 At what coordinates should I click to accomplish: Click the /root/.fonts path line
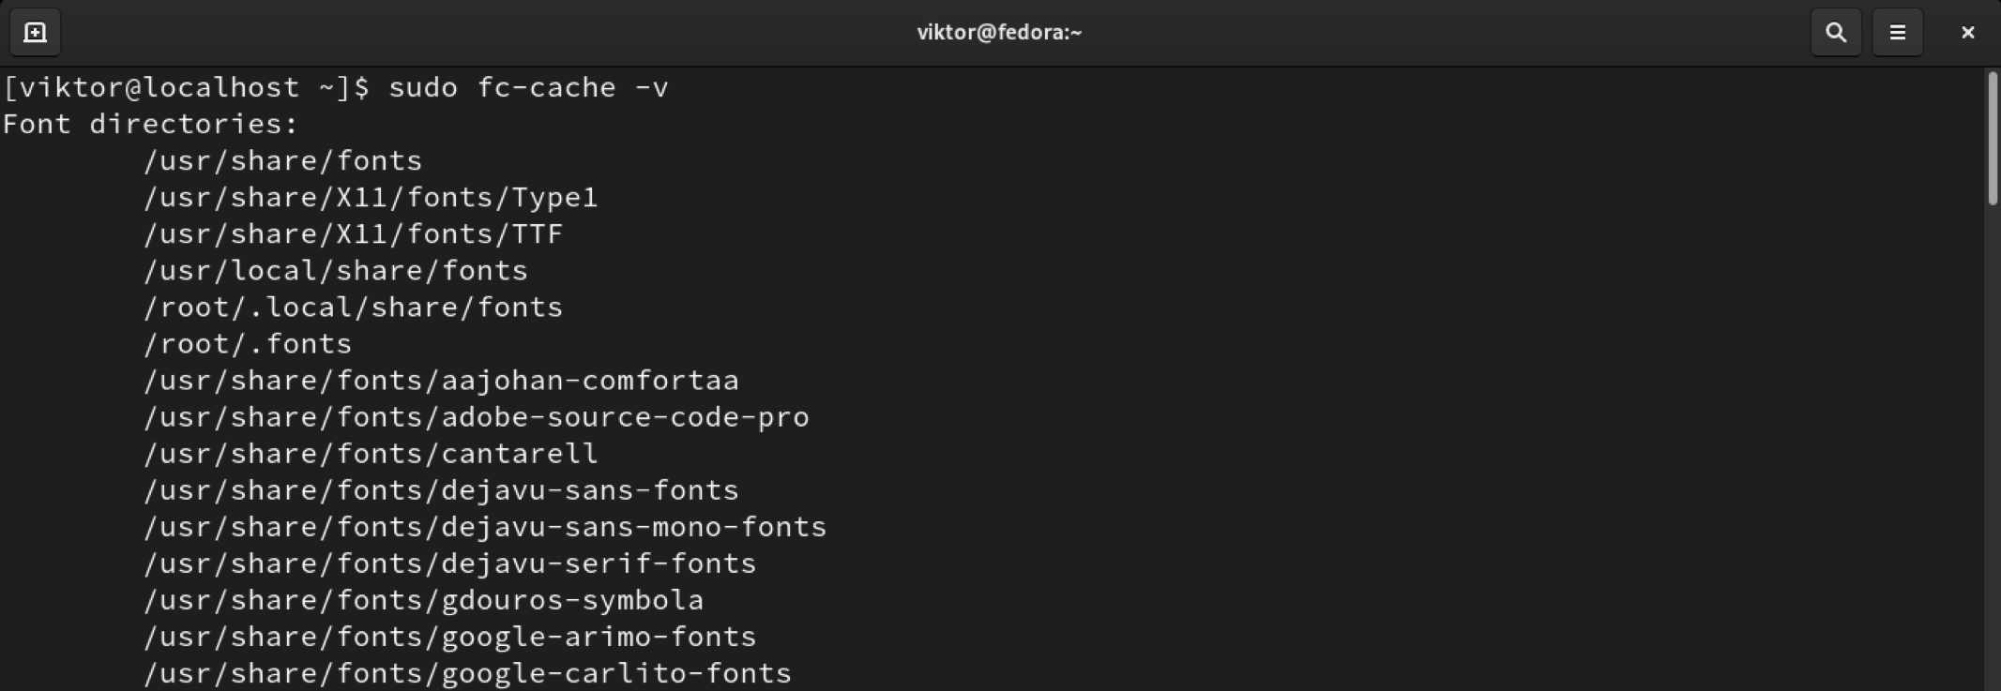(248, 344)
